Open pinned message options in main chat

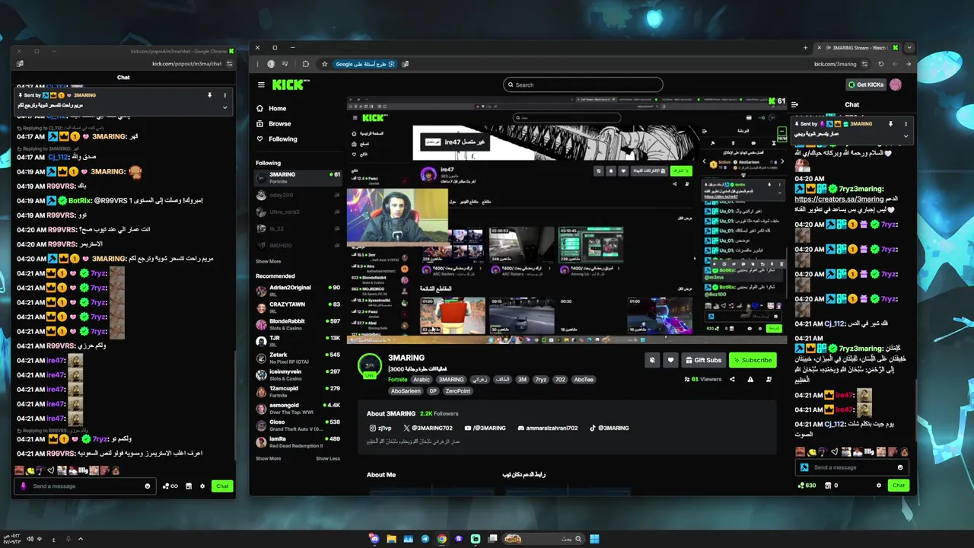906,123
